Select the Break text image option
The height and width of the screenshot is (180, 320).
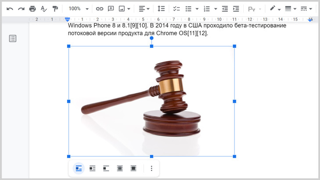pyautogui.click(x=106, y=168)
